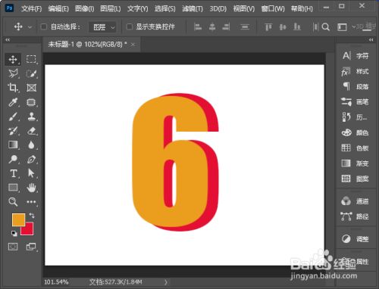Screen dimensions: 379x289
Task: Open the 通道 channels panel
Action: (356, 201)
